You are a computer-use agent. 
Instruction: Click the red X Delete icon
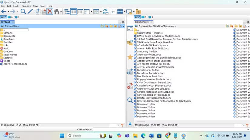tap(50, 12)
